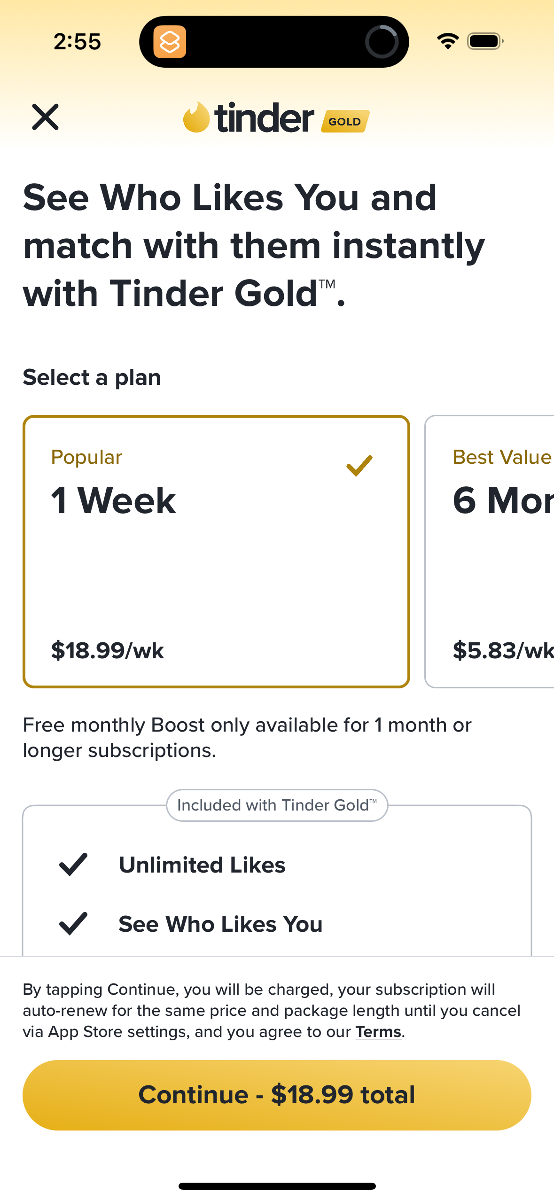Image resolution: width=554 pixels, height=1201 pixels.
Task: Tap the $5.83/wk price on Best Value plan
Action: pyautogui.click(x=502, y=650)
